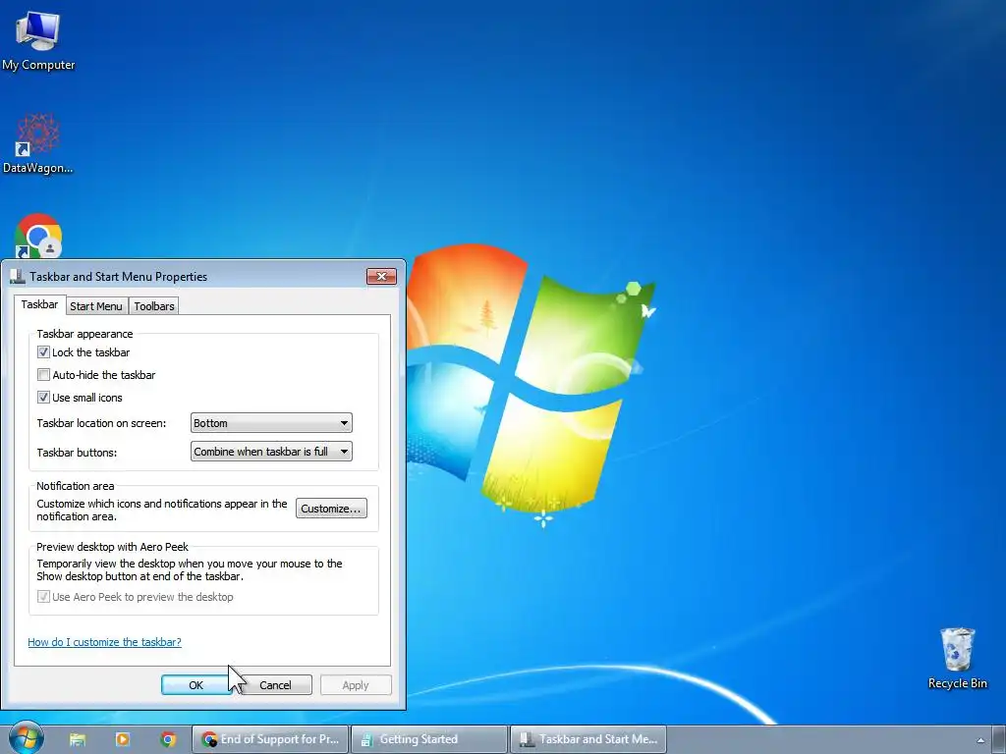Viewport: 1006px width, 754px height.
Task: Click Customize notification area button
Action: [331, 509]
